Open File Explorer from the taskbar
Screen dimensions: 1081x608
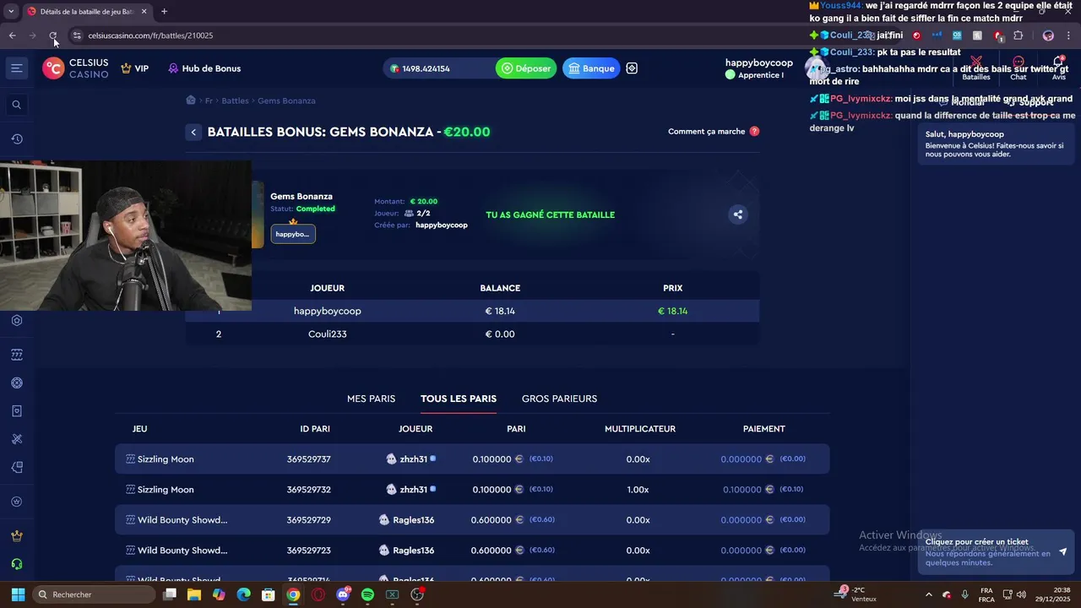[194, 594]
